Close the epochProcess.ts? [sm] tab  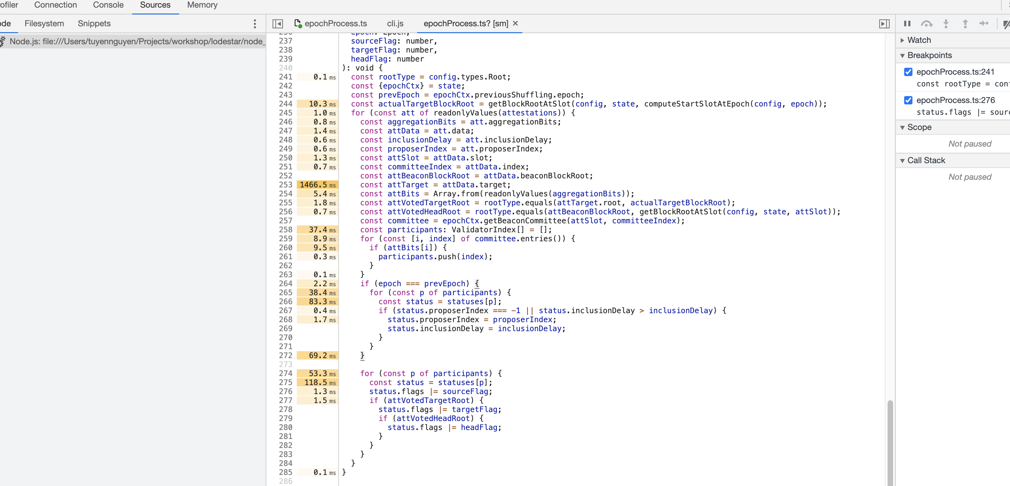click(515, 24)
